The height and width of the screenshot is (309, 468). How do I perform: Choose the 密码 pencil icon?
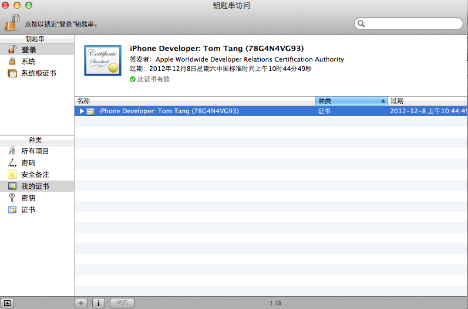(x=12, y=162)
